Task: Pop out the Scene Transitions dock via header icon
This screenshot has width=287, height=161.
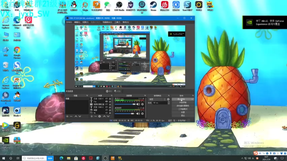Action: pyautogui.click(x=169, y=95)
